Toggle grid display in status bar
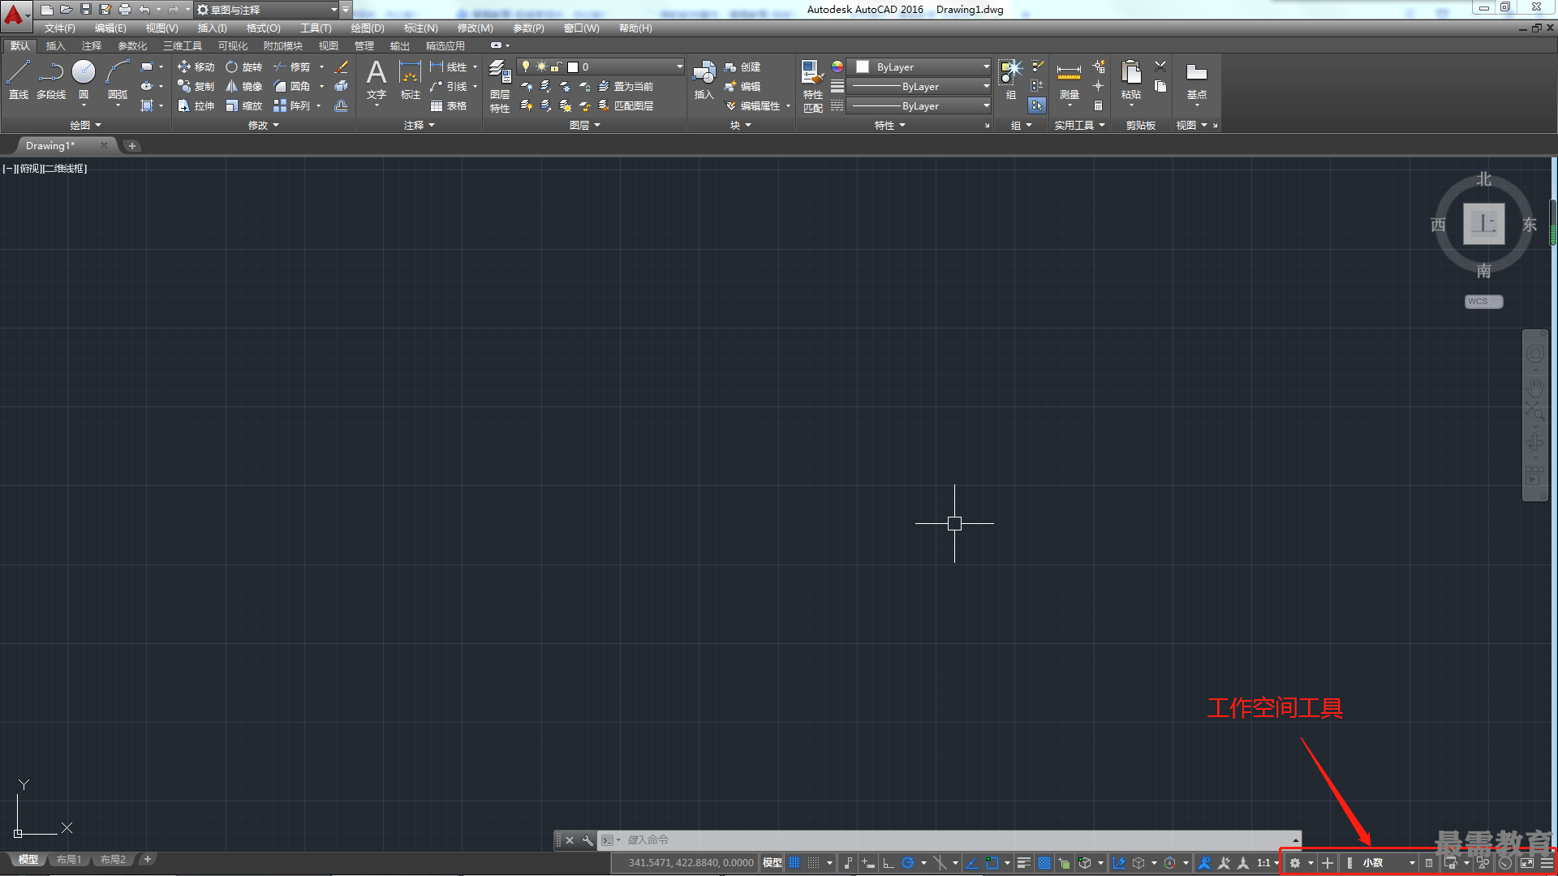 pos(794,863)
